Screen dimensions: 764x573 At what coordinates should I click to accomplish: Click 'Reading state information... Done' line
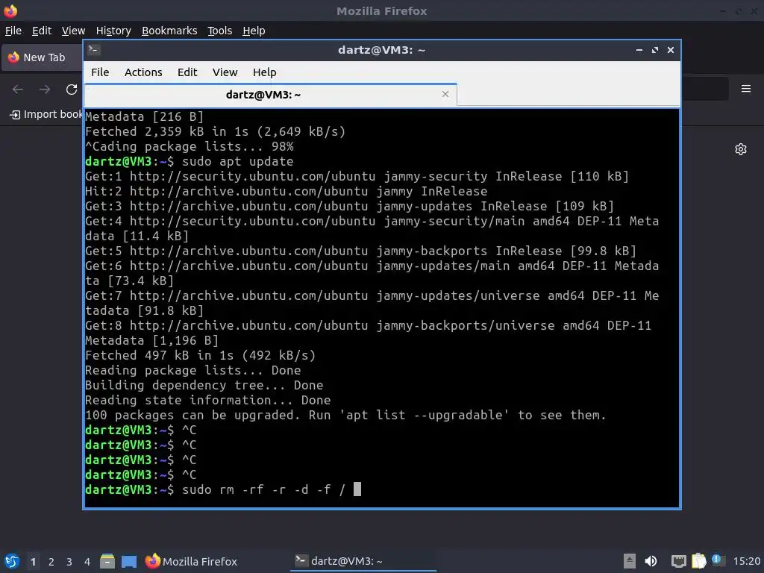(x=207, y=401)
